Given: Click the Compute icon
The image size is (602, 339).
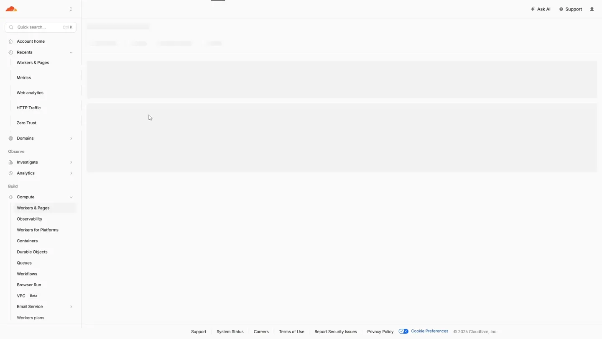Looking at the screenshot, I should tap(11, 197).
